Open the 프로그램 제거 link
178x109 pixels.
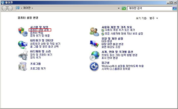click(x=38, y=69)
